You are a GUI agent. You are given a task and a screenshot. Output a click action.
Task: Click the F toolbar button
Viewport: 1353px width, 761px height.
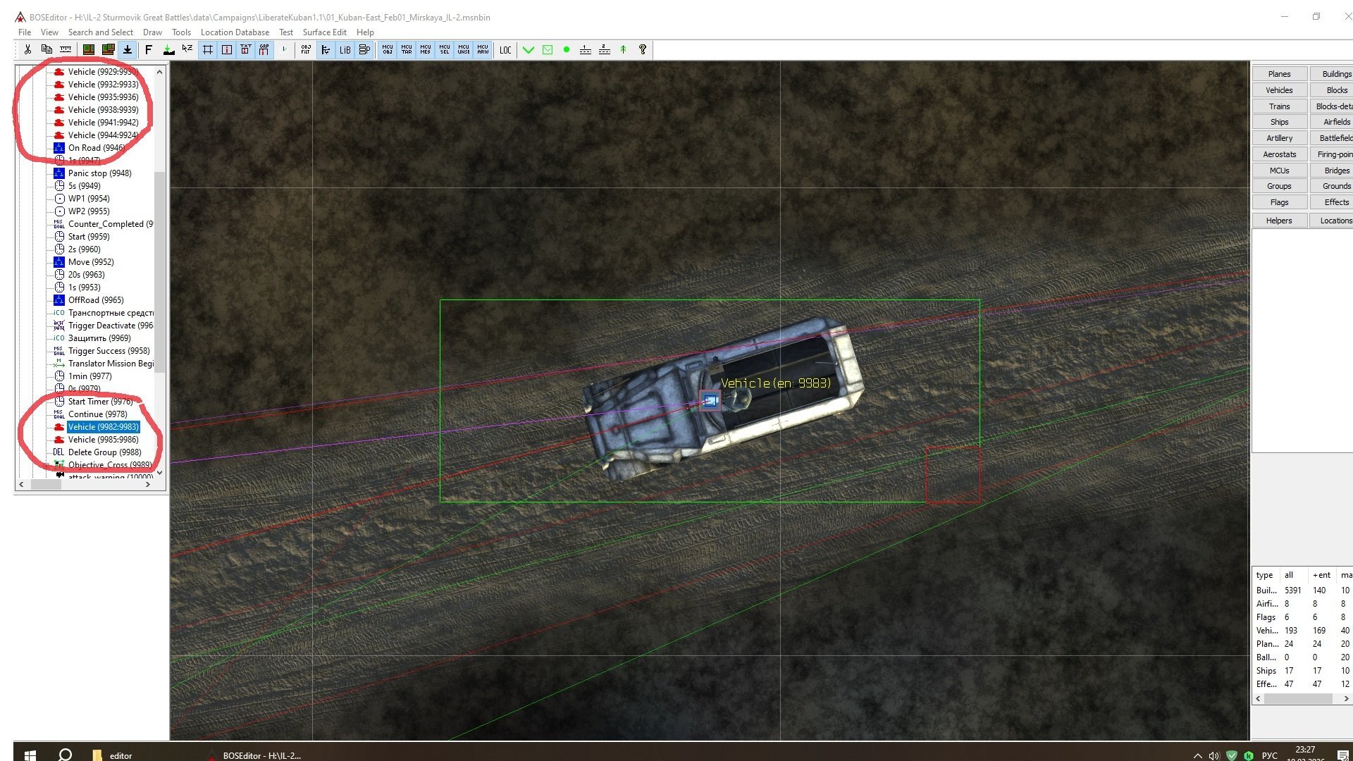[x=149, y=49]
